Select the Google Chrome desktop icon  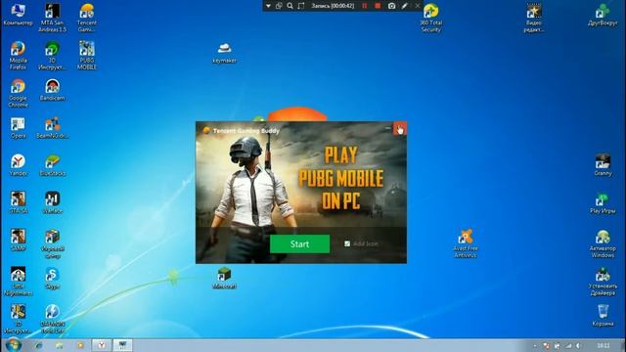tap(18, 93)
